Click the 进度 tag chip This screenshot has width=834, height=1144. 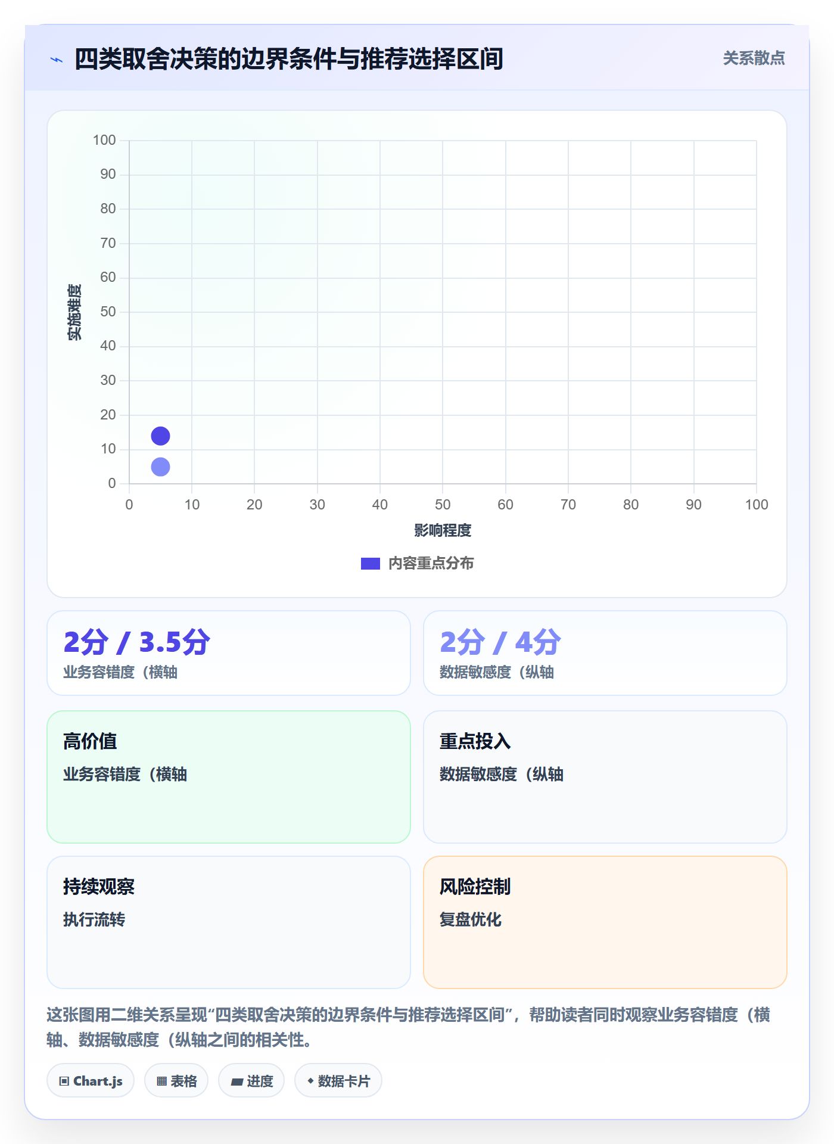[251, 1081]
